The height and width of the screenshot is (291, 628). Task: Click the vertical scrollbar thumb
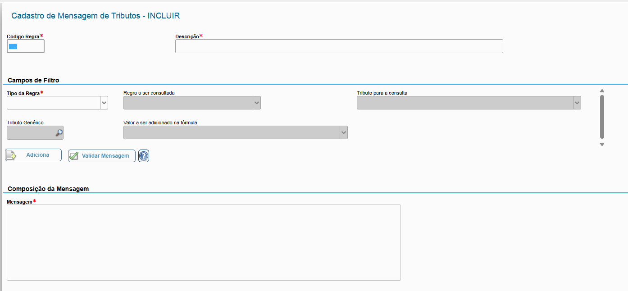(x=602, y=116)
